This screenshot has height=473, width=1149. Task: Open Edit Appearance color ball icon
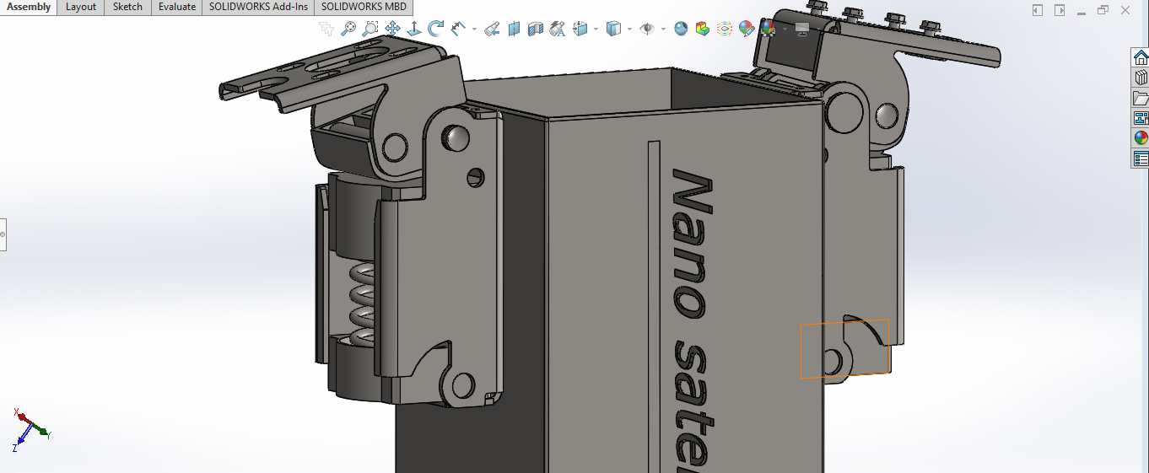tap(747, 29)
